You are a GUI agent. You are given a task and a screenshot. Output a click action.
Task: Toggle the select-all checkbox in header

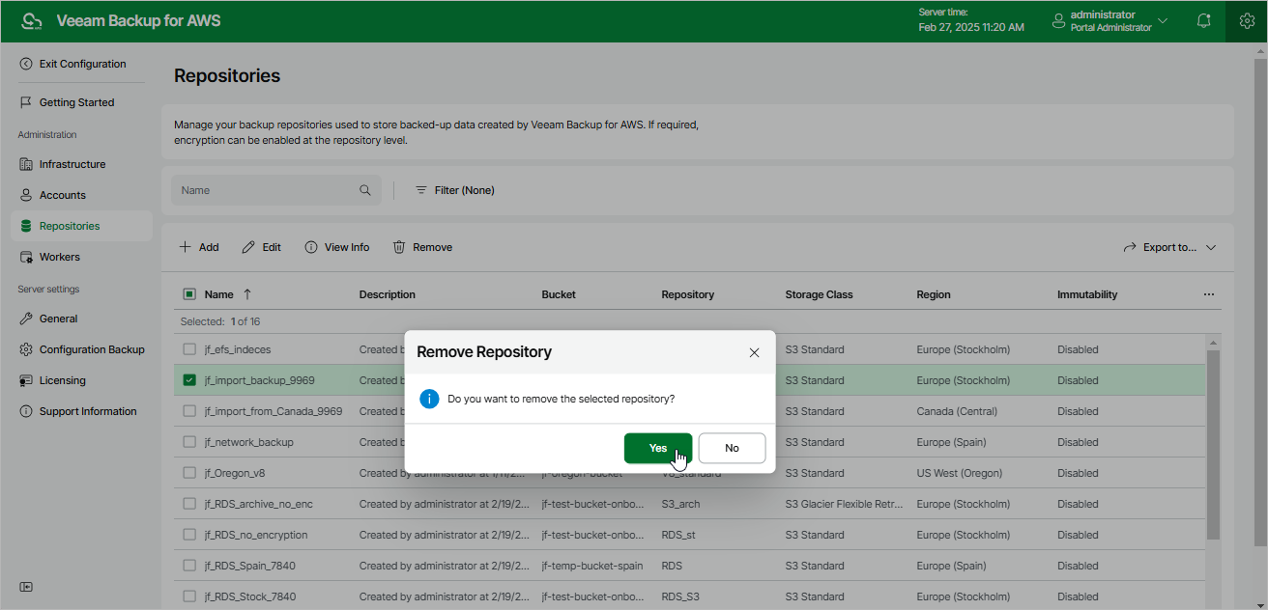pyautogui.click(x=189, y=294)
